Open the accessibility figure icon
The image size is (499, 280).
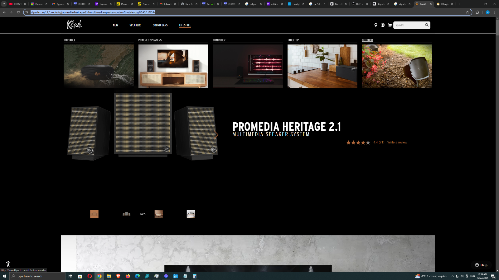(x=8, y=264)
